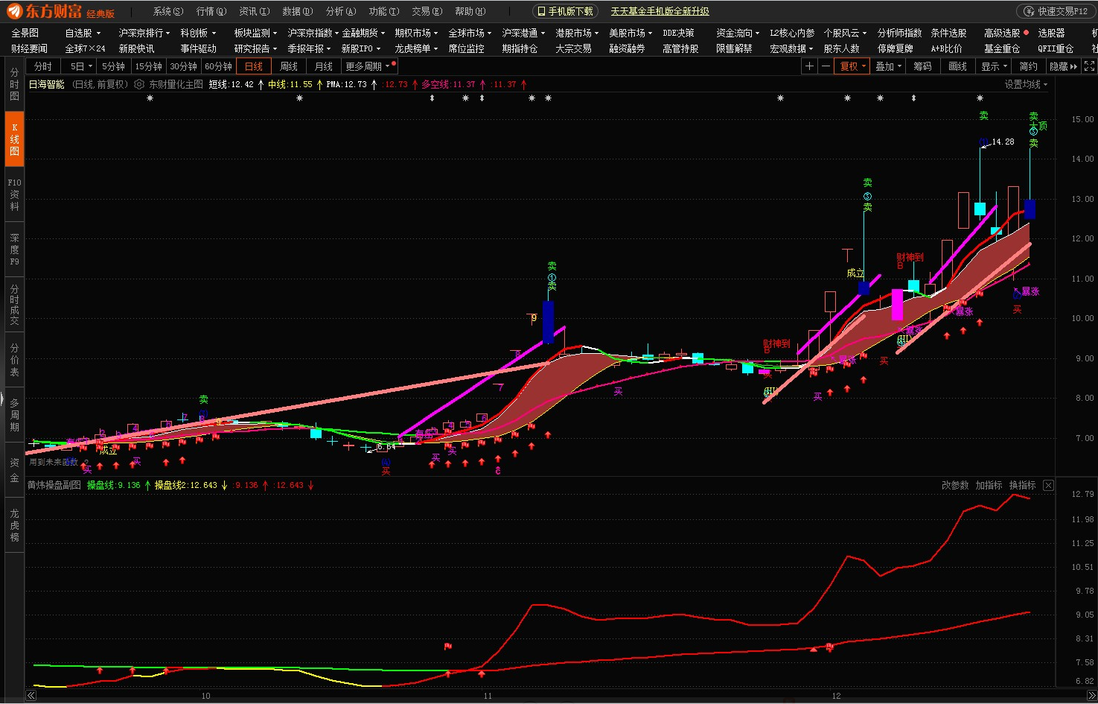This screenshot has width=1098, height=704.
Task: Expand 自选股 dropdown
Action: click(x=82, y=33)
